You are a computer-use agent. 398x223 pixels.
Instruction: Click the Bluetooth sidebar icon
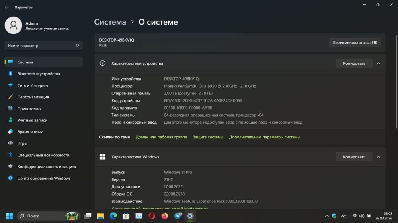coord(10,74)
